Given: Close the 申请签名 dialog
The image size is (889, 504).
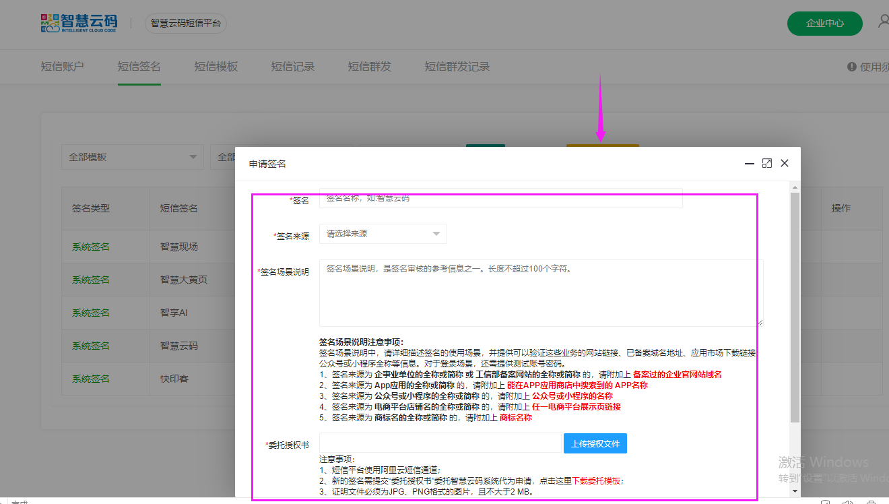Looking at the screenshot, I should coord(784,164).
